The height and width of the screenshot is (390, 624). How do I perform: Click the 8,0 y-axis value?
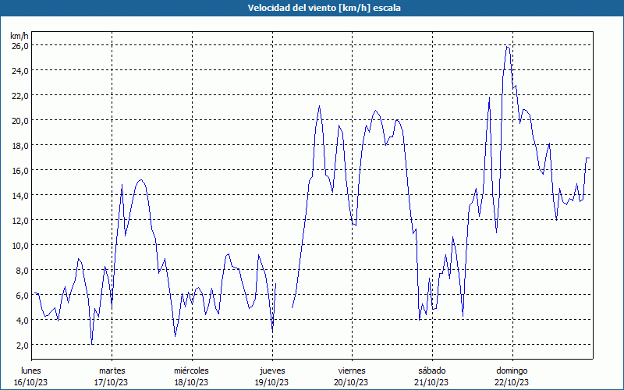[x=22, y=270]
